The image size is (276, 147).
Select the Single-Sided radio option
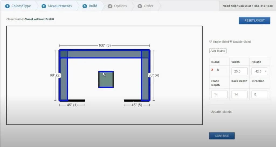tap(211, 42)
